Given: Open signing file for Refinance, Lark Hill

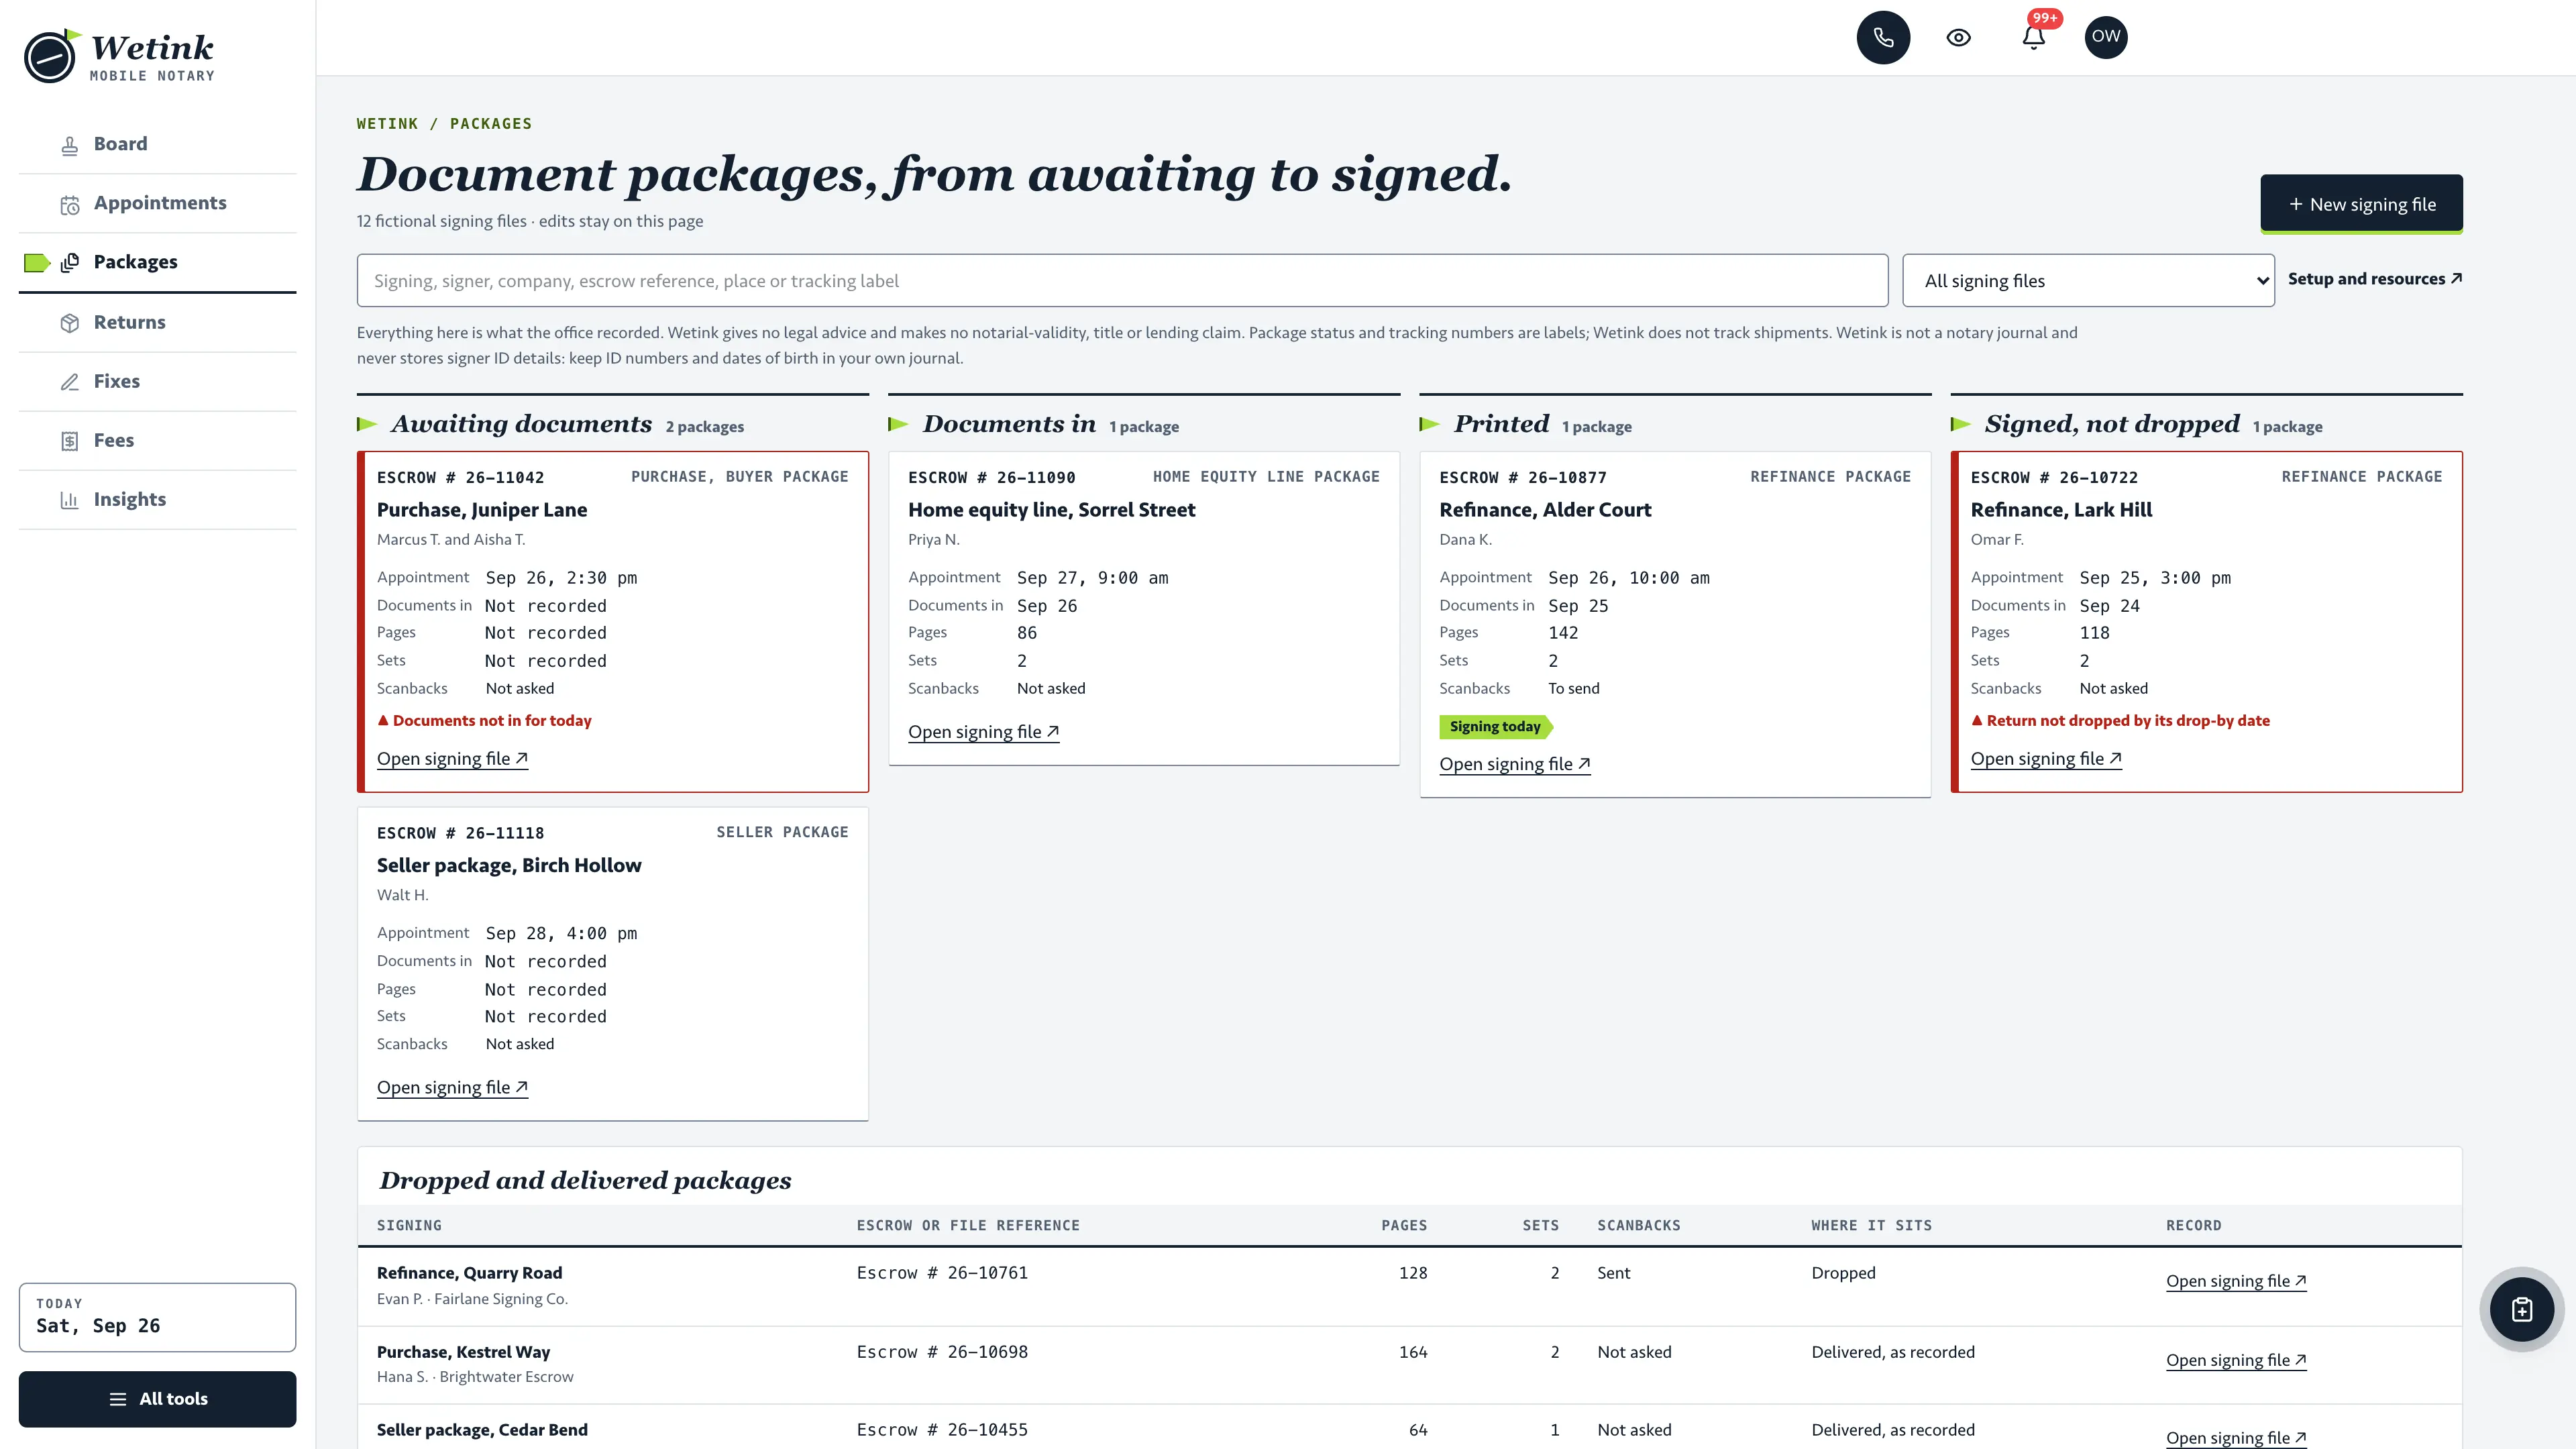Looking at the screenshot, I should click(2046, 759).
